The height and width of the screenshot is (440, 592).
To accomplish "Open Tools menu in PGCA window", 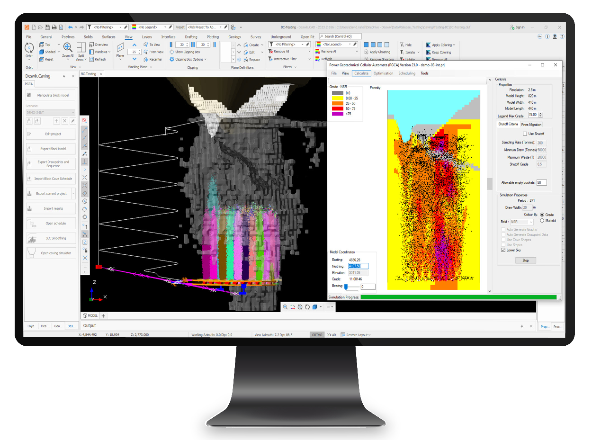I will click(x=424, y=73).
